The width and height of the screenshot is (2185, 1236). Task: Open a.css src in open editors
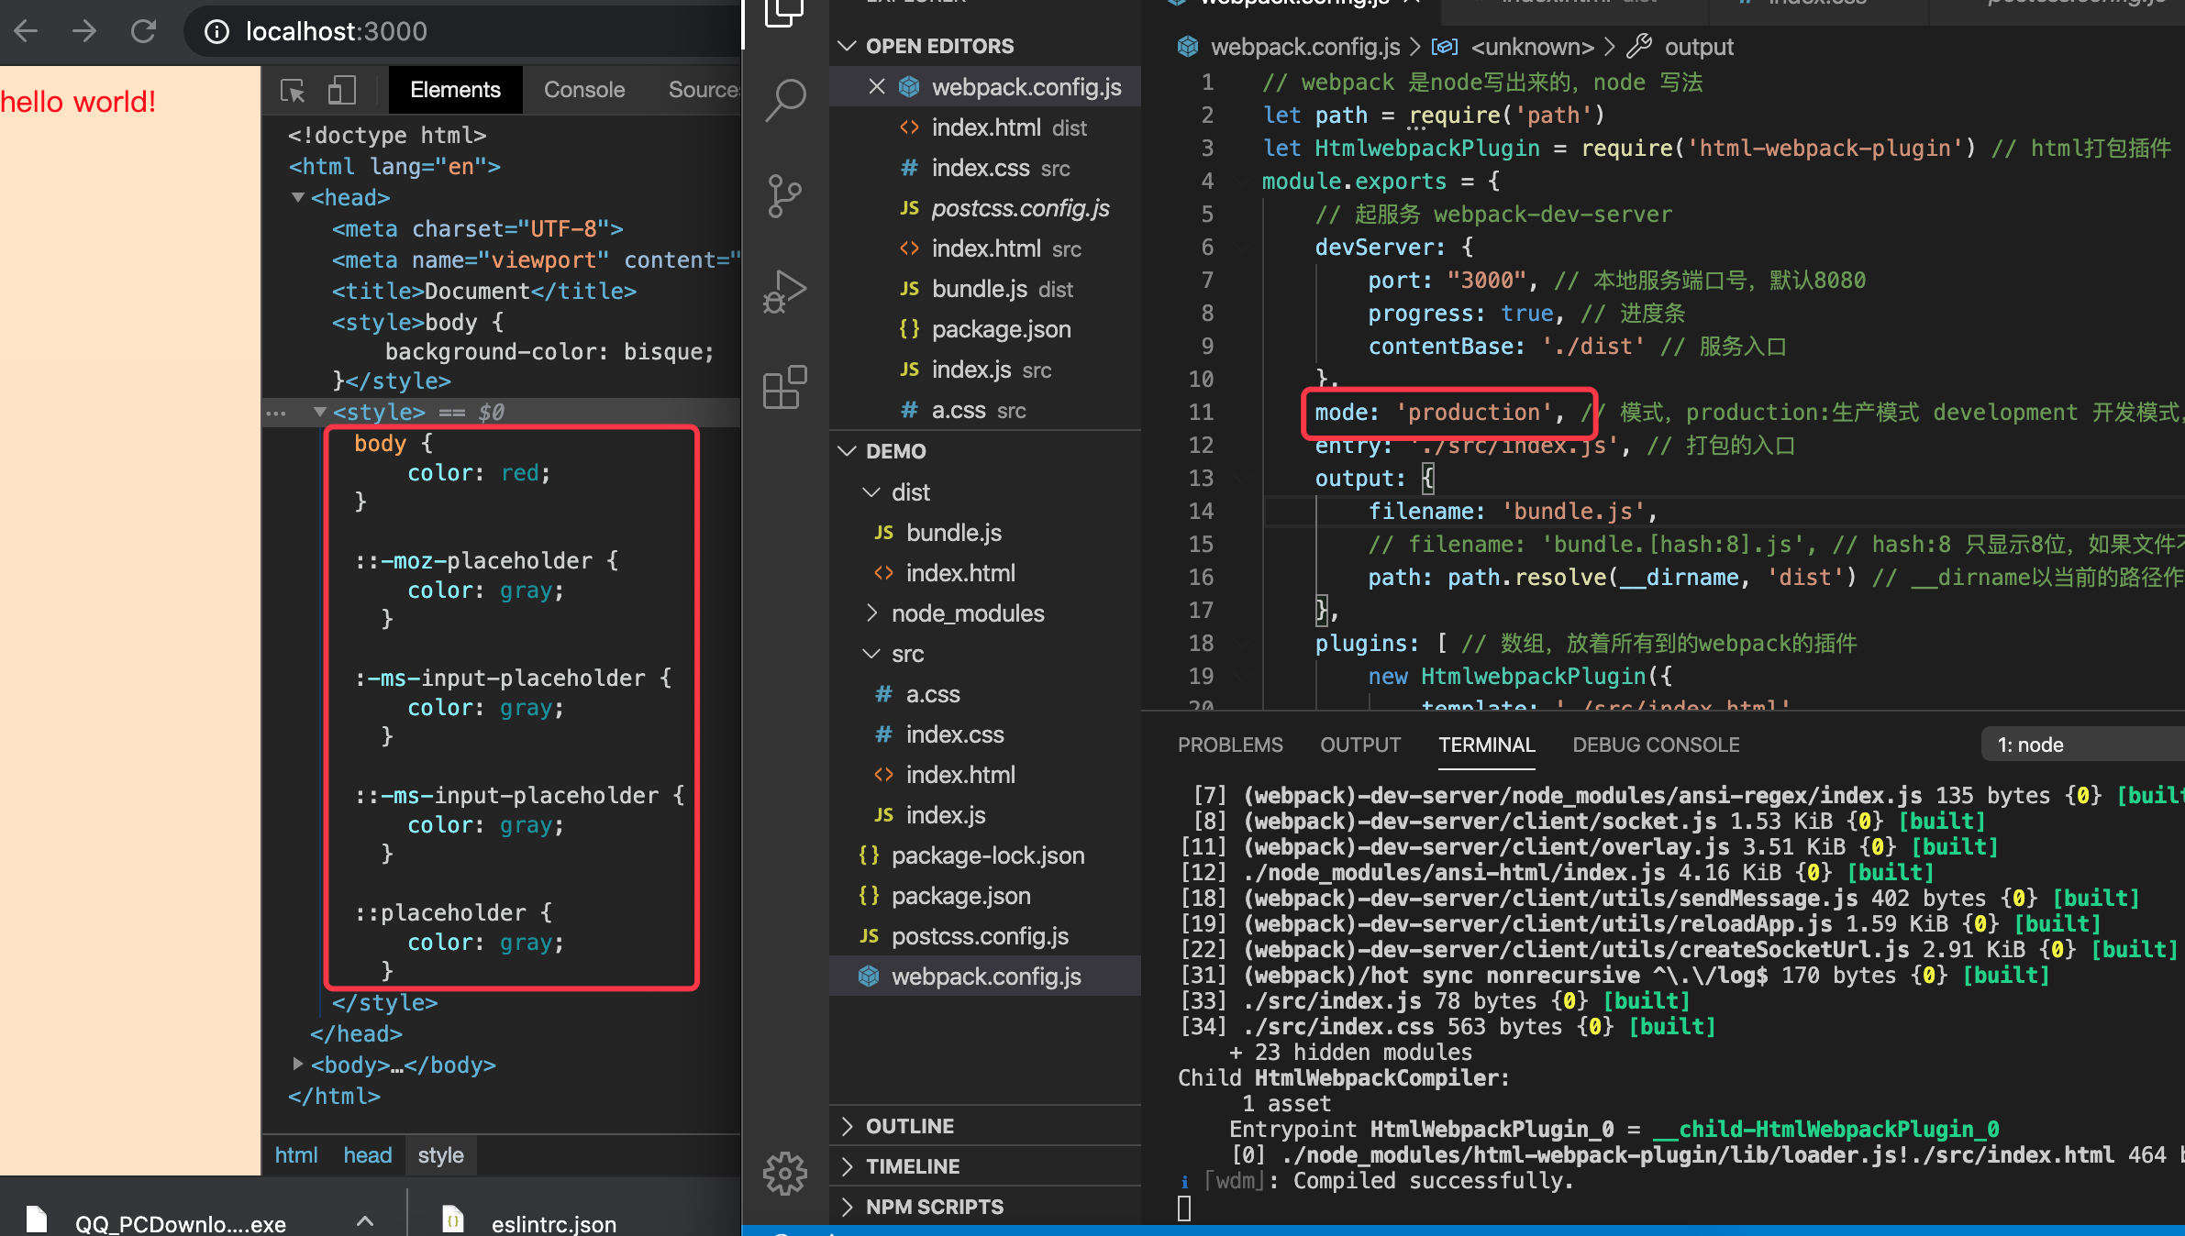click(985, 410)
